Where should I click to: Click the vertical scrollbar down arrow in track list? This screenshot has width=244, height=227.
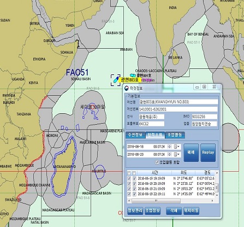[x=217, y=195]
